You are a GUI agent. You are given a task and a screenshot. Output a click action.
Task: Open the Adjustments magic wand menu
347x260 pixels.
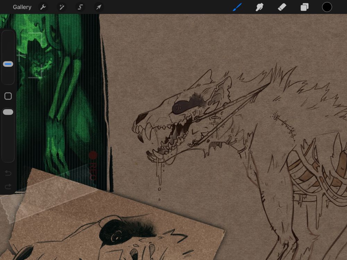pos(62,7)
